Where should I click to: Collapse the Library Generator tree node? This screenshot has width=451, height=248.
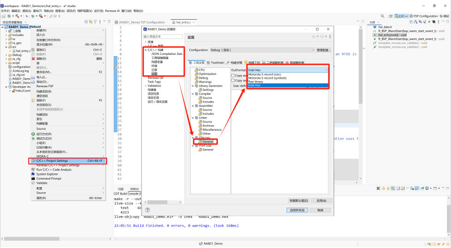pos(193,86)
